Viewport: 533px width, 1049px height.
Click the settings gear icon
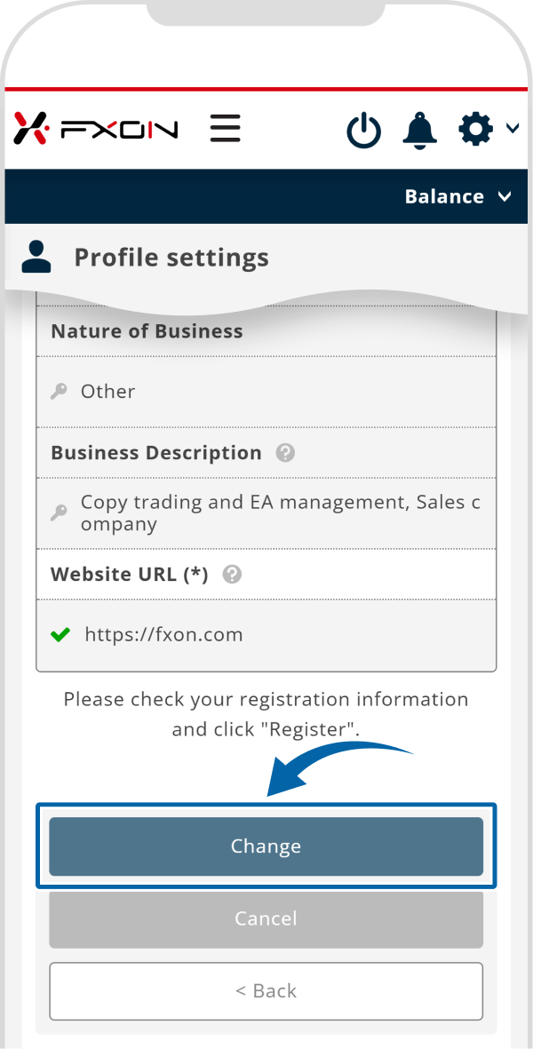point(475,130)
